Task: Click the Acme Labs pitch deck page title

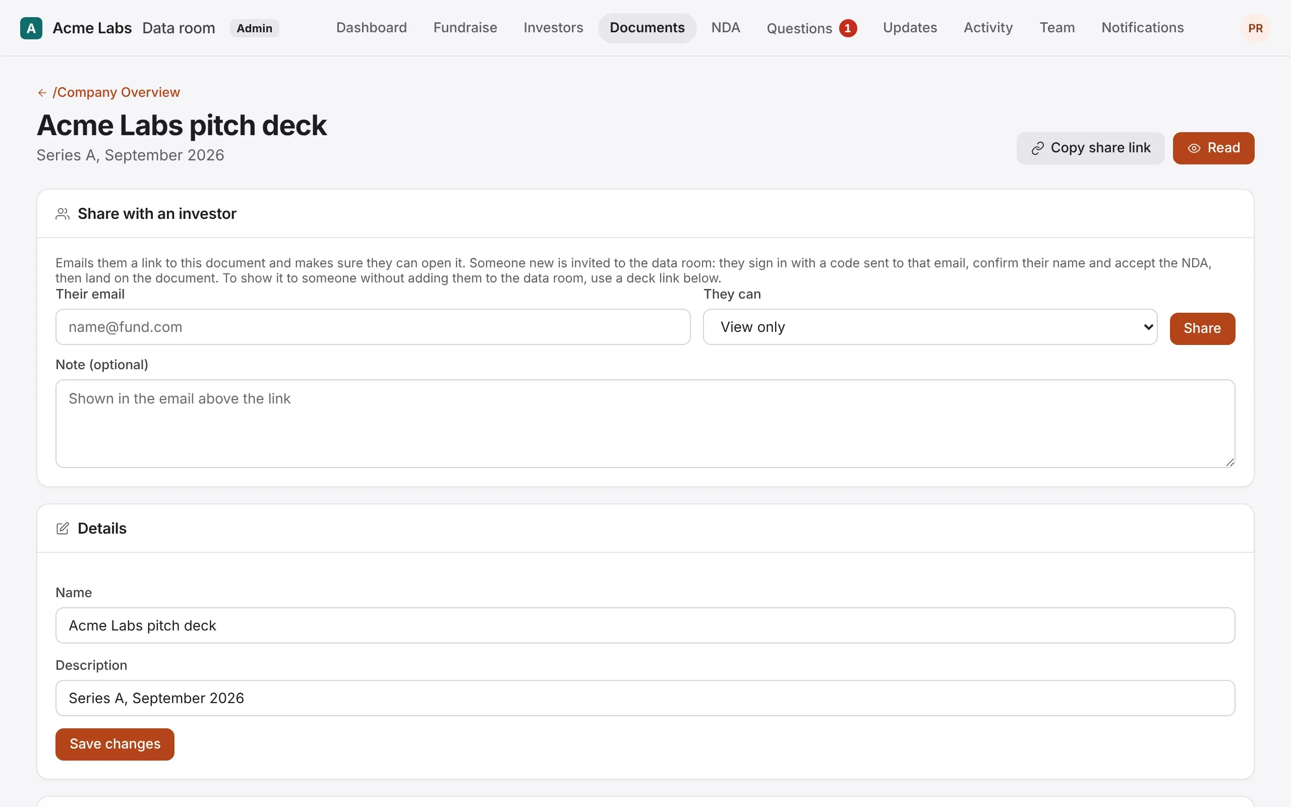Action: pos(182,126)
